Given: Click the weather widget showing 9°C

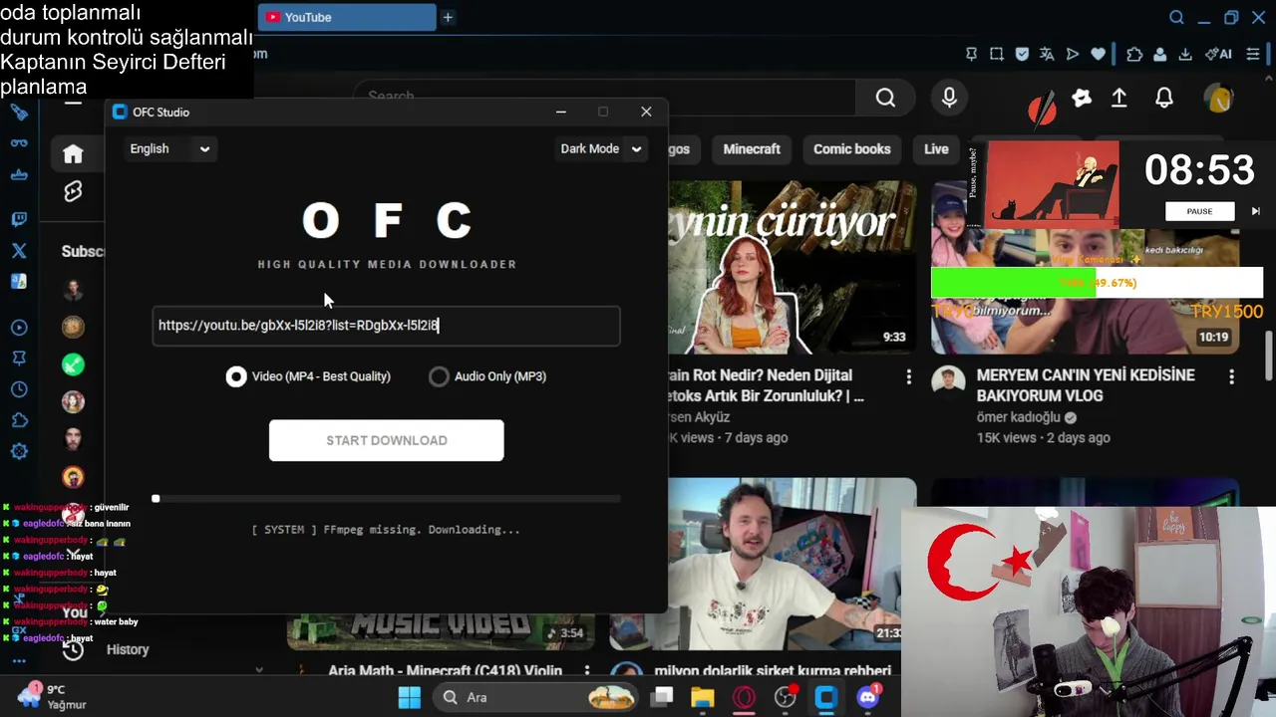Looking at the screenshot, I should 52,696.
